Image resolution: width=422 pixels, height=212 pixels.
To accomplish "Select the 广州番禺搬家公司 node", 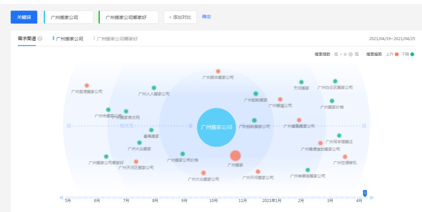I will coord(299,120).
